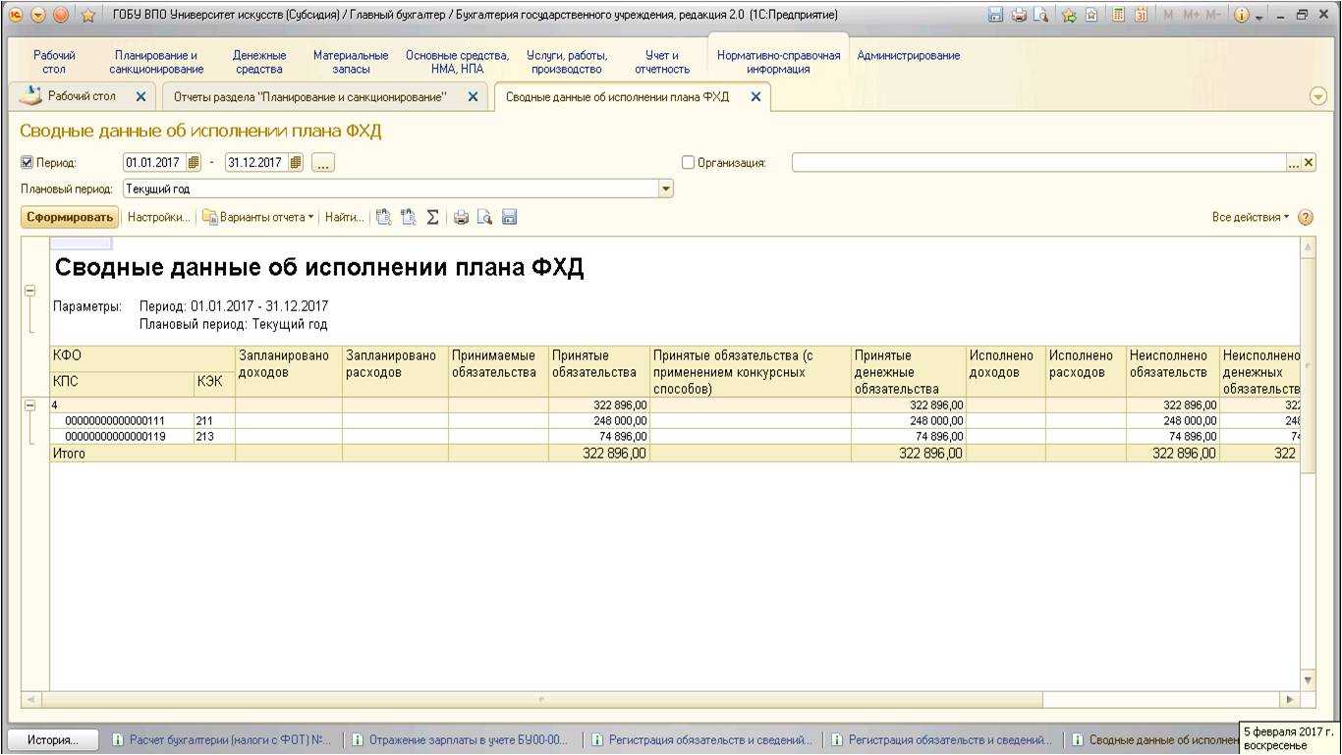This screenshot has height=755, width=1342.
Task: Open the calendar icon
Action: tap(1141, 15)
